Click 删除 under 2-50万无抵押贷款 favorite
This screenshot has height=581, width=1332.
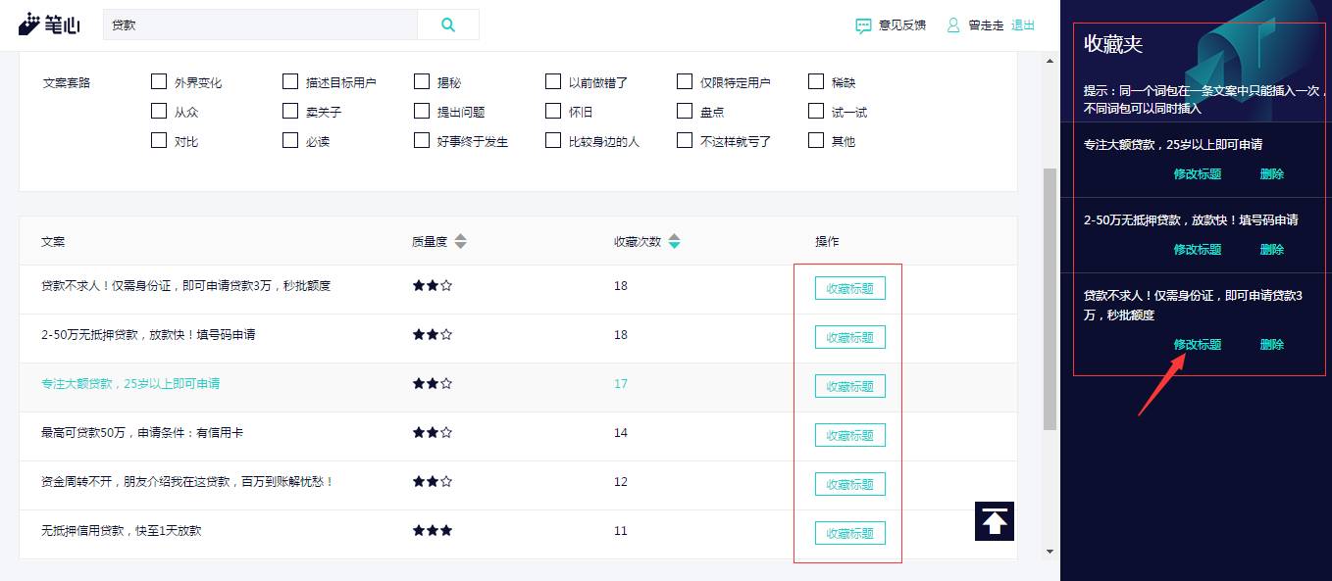[x=1272, y=250]
